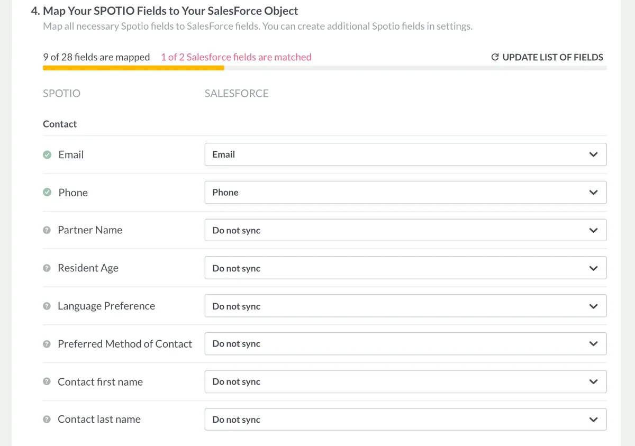635x446 pixels.
Task: Click the help icon next to Partner Name
Action: point(47,230)
